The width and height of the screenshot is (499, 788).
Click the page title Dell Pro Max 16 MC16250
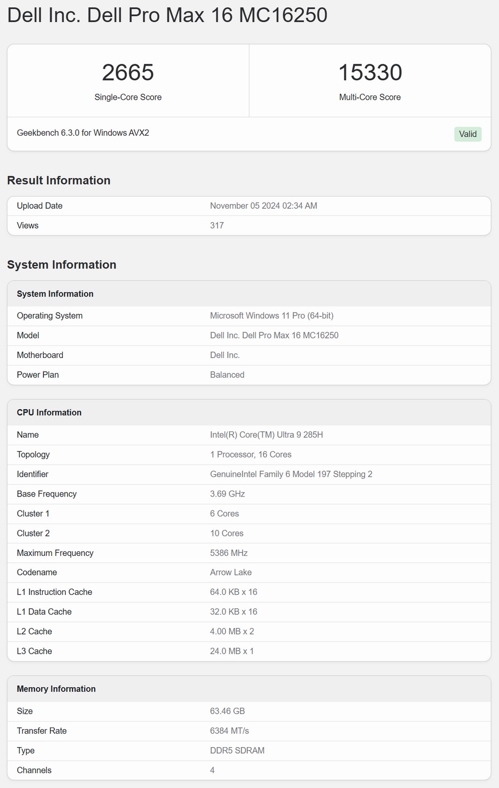pyautogui.click(x=167, y=15)
